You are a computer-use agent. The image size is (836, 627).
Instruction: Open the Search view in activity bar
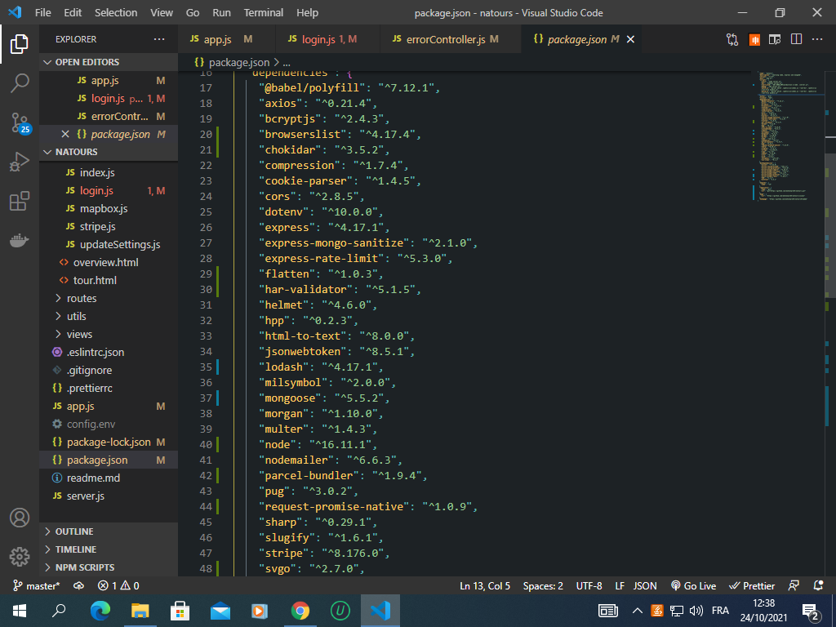20,83
